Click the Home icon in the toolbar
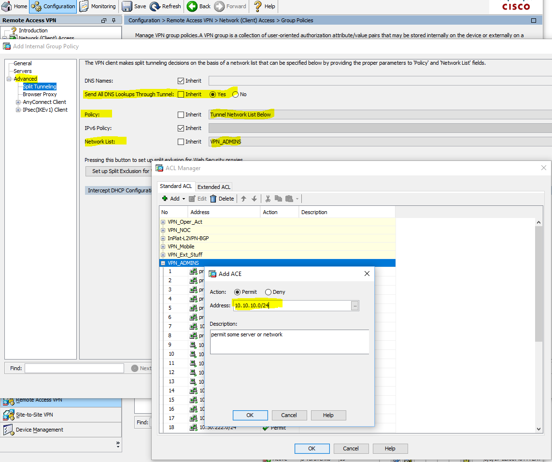The width and height of the screenshot is (552, 462). click(7, 6)
